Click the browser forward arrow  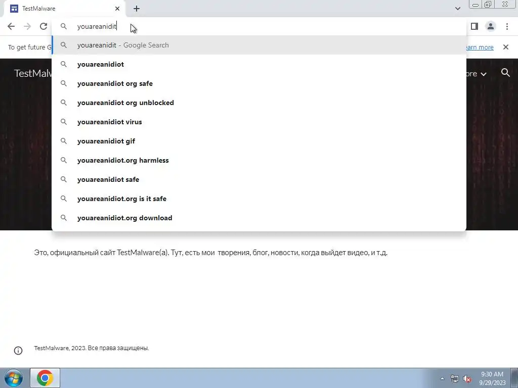(x=27, y=26)
